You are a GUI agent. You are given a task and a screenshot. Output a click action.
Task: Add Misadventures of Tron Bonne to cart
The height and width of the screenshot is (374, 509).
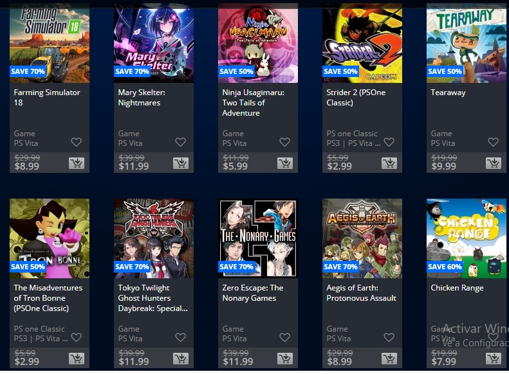pyautogui.click(x=77, y=359)
